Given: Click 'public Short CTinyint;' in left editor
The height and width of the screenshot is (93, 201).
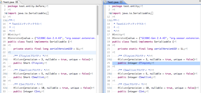Looking at the screenshot, I should (x=29, y=63).
